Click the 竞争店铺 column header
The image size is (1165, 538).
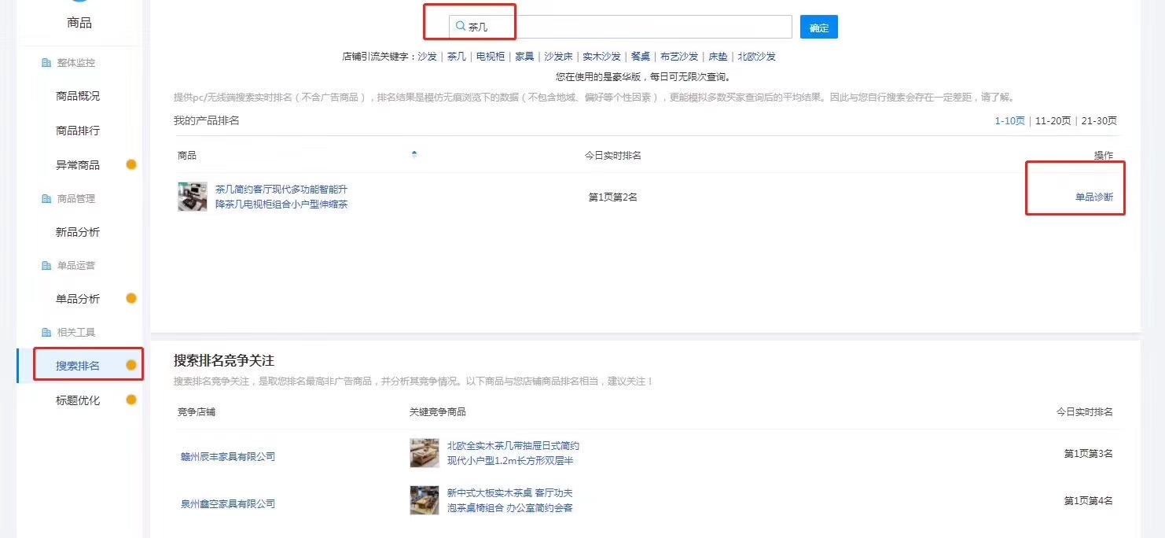pos(197,411)
